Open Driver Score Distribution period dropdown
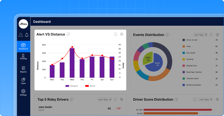The width and height of the screenshot is (224, 116). [205, 99]
